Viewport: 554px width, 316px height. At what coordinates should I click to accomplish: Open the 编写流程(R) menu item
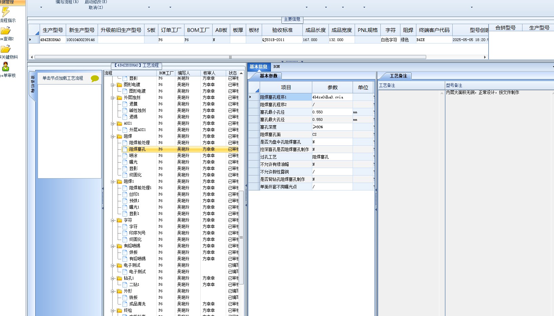(67, 2)
